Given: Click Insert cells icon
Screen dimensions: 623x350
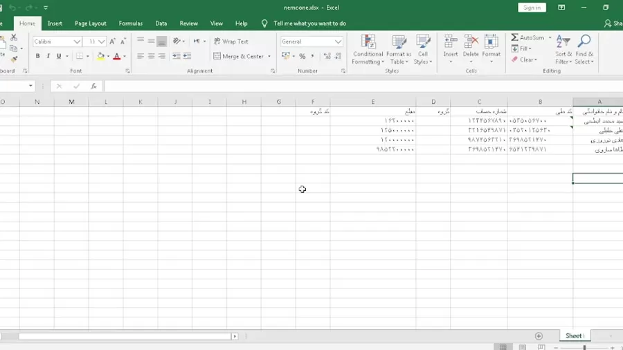Looking at the screenshot, I should (451, 42).
